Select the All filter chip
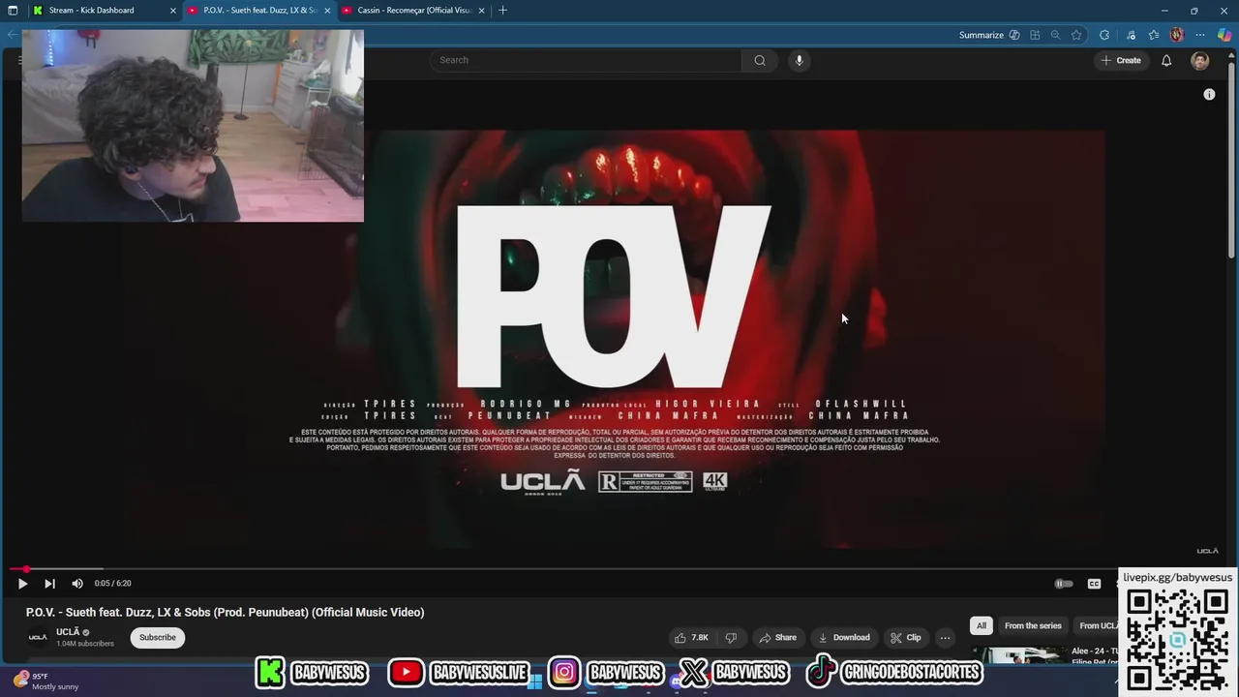This screenshot has width=1239, height=697. pos(981,625)
